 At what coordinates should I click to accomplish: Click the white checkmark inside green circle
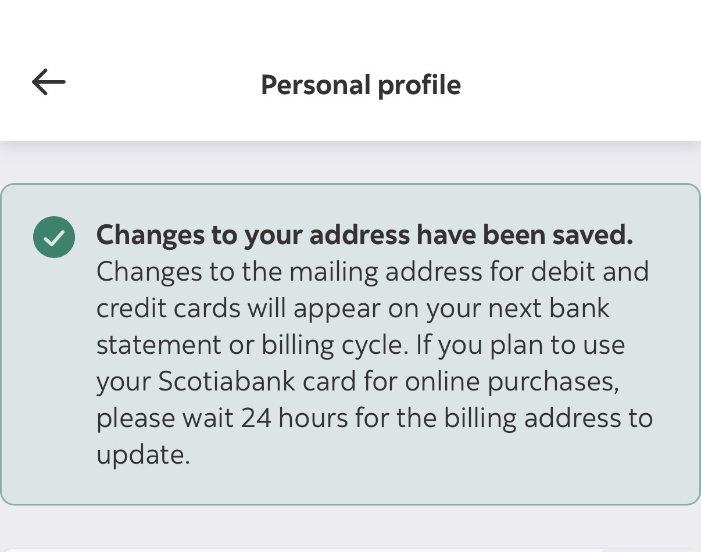click(53, 236)
